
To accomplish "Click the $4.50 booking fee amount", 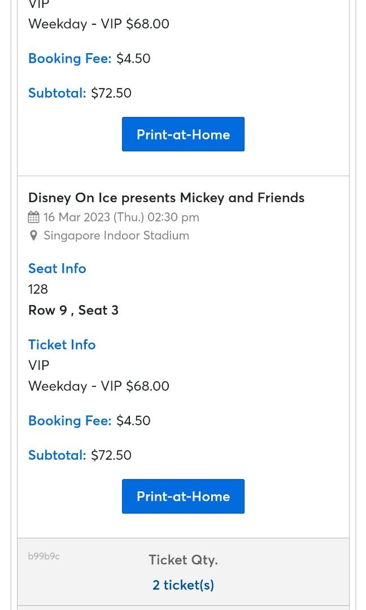I will point(133,420).
